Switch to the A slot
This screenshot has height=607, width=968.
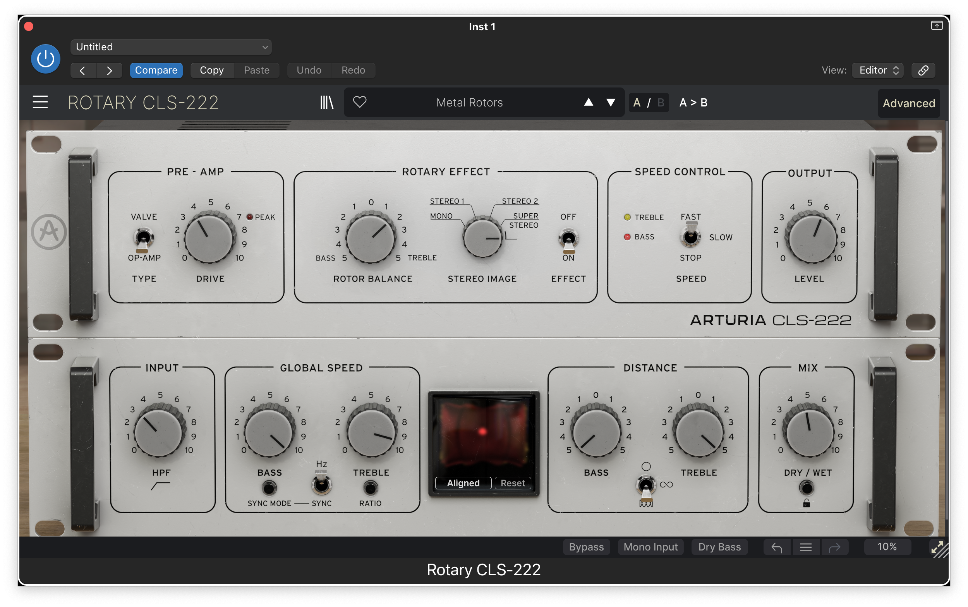pos(637,103)
